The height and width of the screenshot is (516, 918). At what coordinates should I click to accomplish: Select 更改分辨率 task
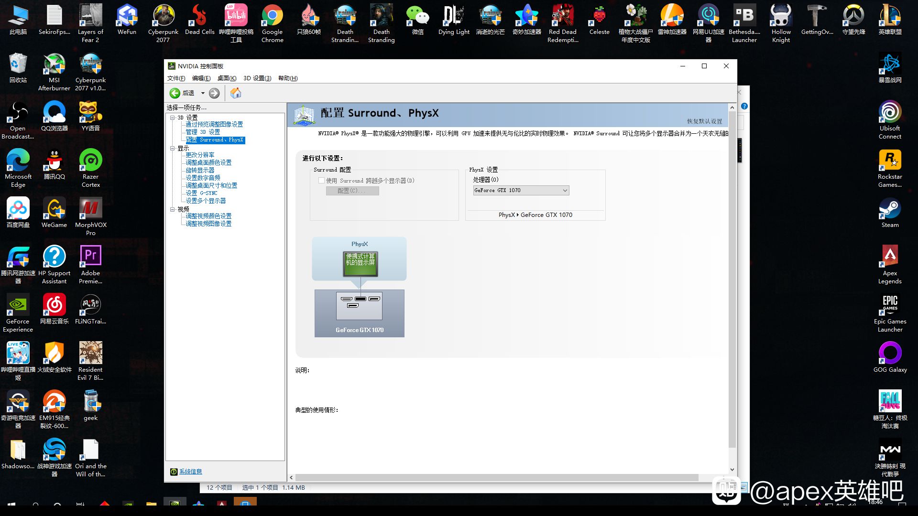click(200, 155)
